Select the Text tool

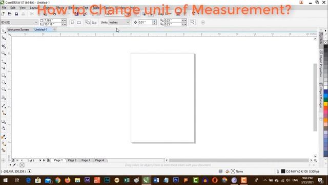point(4,98)
